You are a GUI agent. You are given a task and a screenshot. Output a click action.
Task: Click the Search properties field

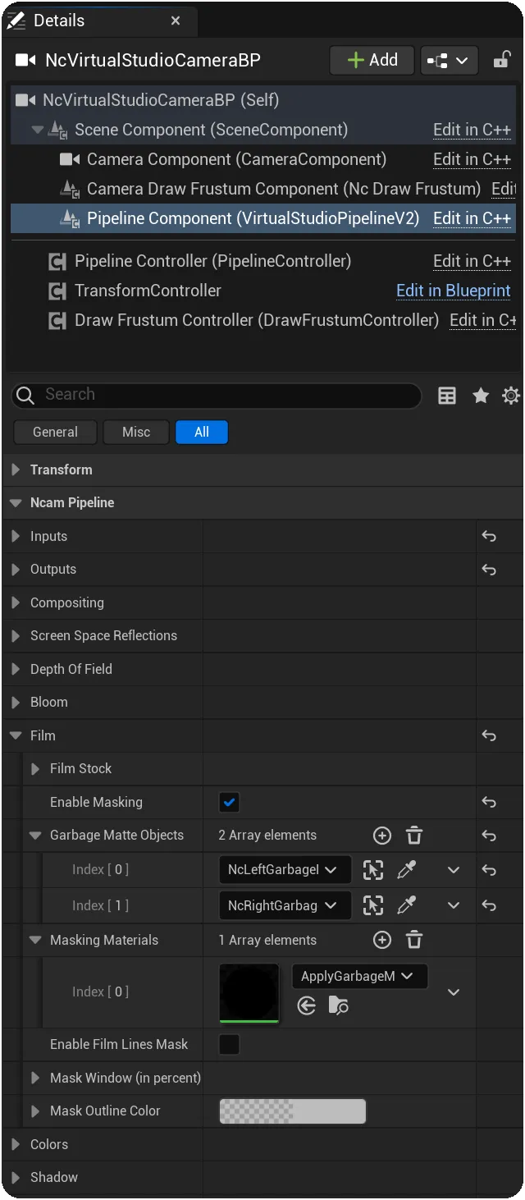[x=216, y=395]
